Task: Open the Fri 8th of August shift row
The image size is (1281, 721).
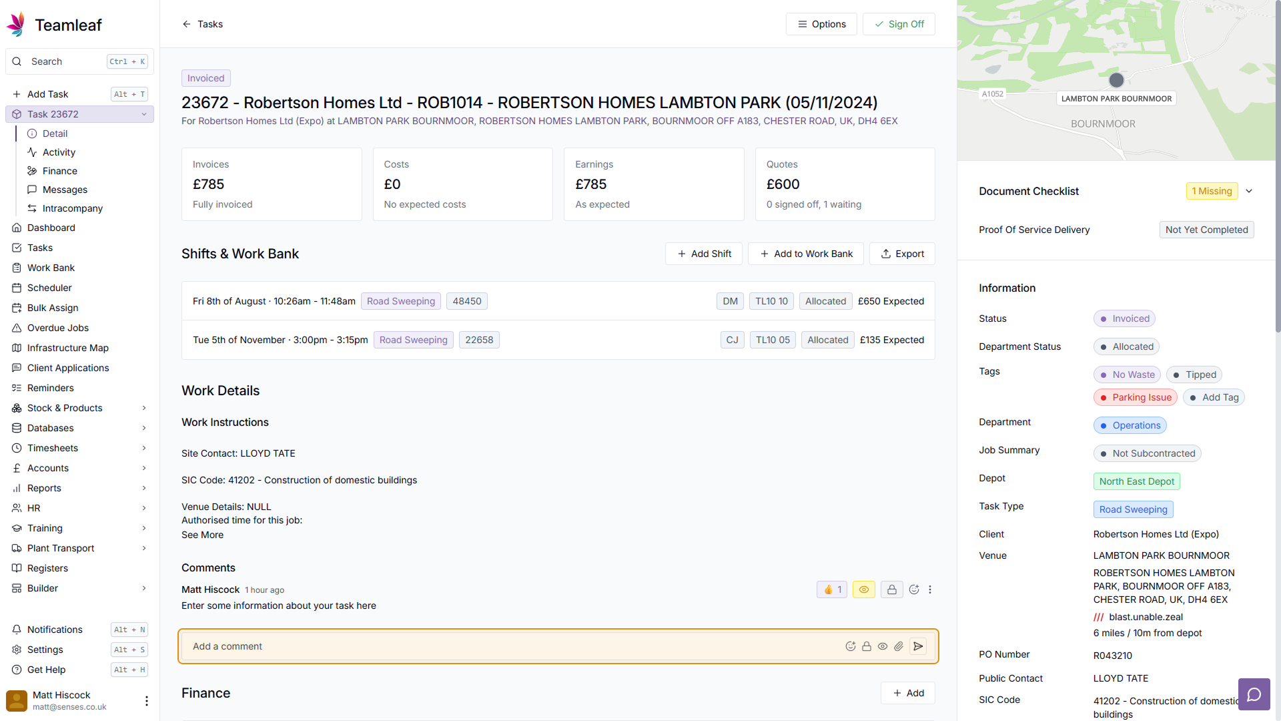Action: point(558,301)
